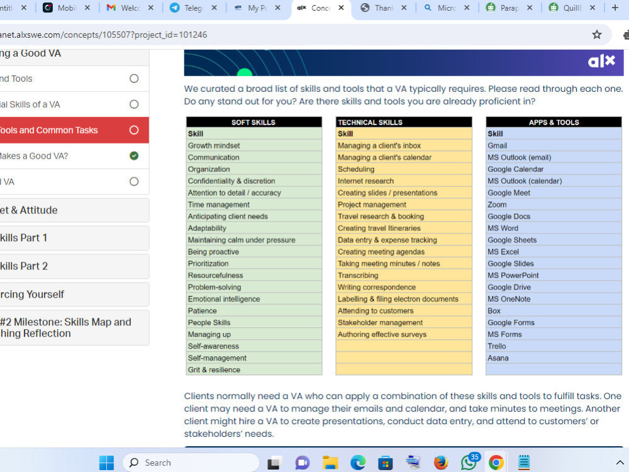Expand the #2 Milestone Skills Map section
The image size is (629, 472).
tap(74, 327)
